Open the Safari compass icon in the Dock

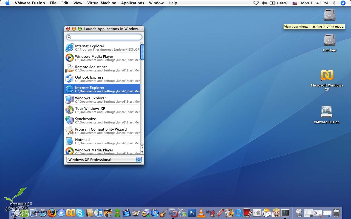click(43, 213)
